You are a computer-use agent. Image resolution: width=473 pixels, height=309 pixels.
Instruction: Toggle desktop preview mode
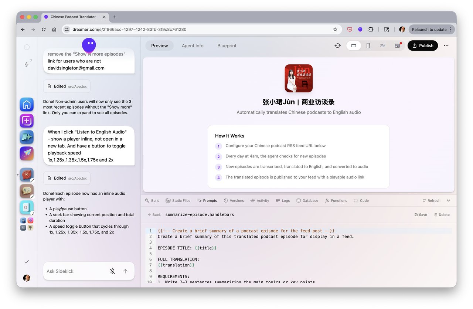[353, 45]
